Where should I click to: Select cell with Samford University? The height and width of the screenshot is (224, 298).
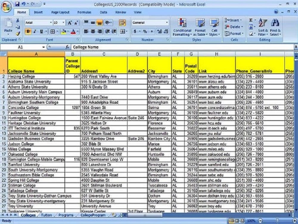[x=36, y=165]
